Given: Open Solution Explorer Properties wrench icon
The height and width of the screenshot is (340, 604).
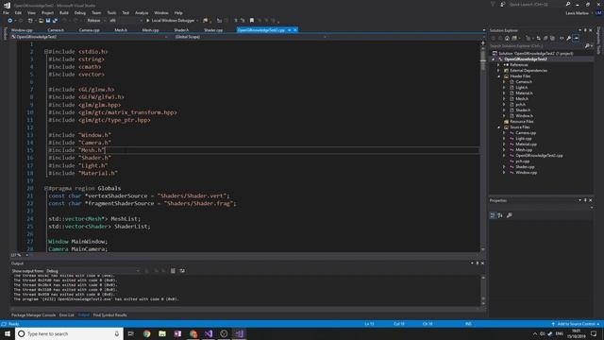Looking at the screenshot, I should click(568, 38).
